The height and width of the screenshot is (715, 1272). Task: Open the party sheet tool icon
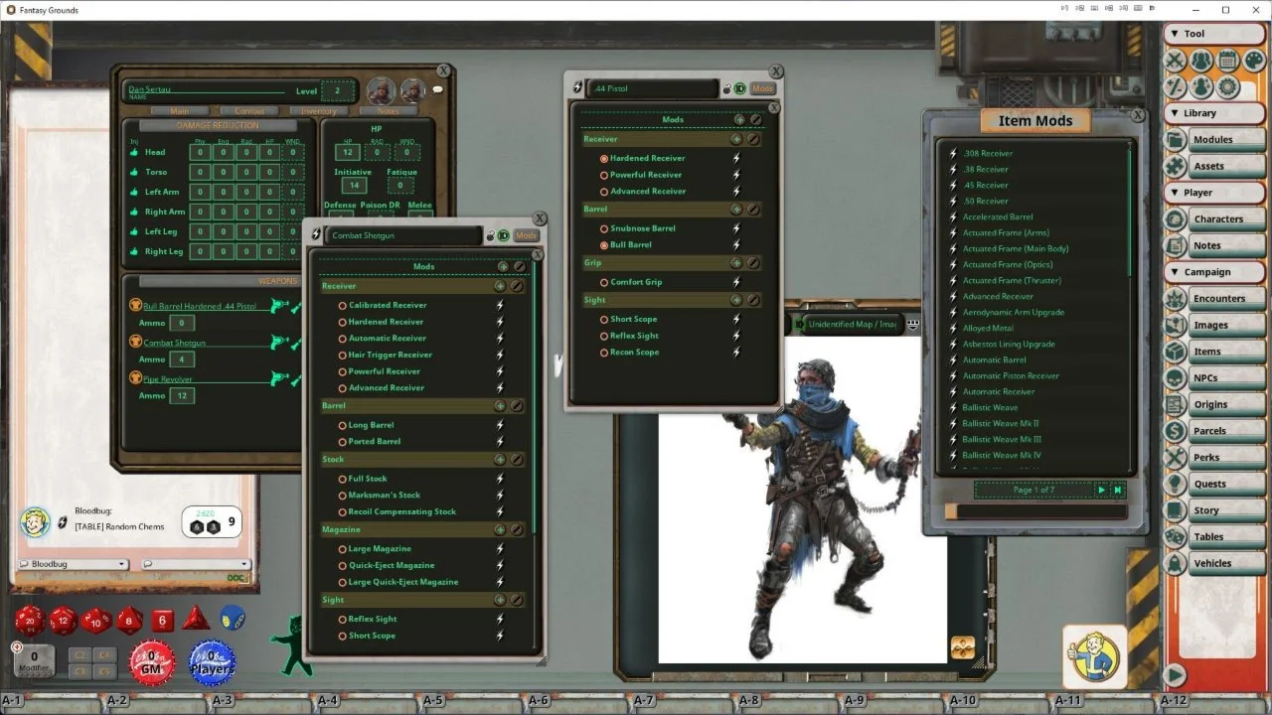1201,61
